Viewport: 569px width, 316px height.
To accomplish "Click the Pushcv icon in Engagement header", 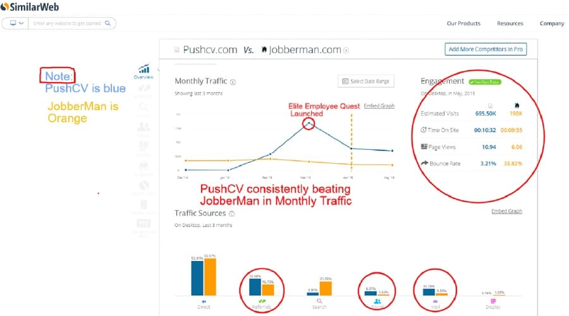I will point(490,106).
